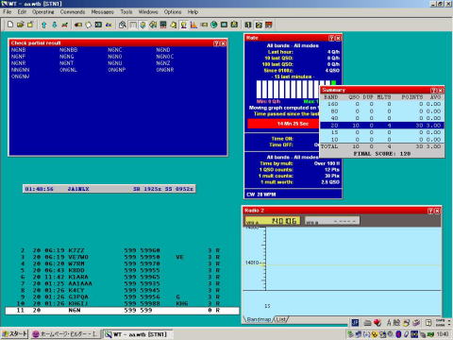Image resolution: width=453 pixels, height=340 pixels.
Task: Select callsign N6NBB in Check partial results
Action: click(68, 50)
